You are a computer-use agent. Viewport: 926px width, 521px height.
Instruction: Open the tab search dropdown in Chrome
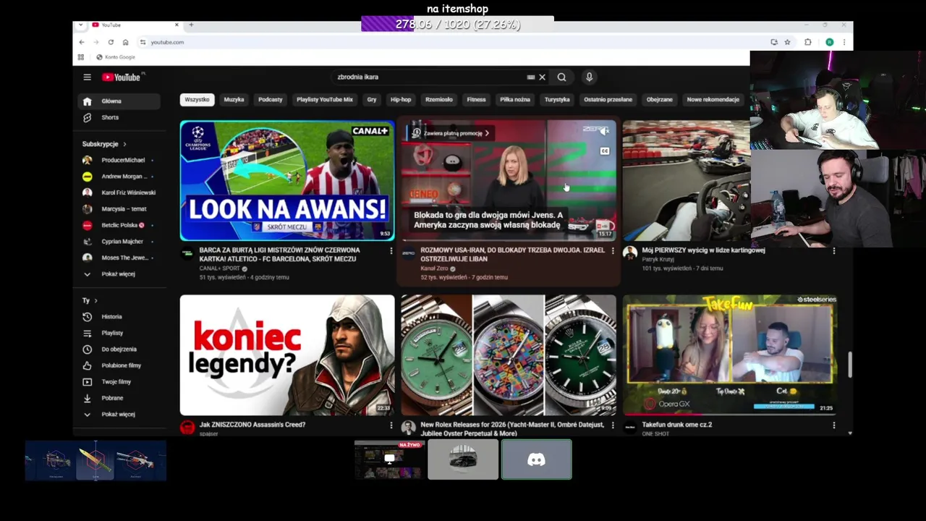click(x=81, y=25)
